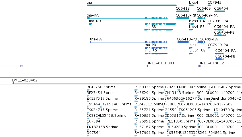Click the 167594 EST label
Screen dimensions: 242x137
(x=94, y=121)
